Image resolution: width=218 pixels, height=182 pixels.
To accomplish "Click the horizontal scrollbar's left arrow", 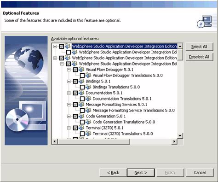I will [x=55, y=141].
